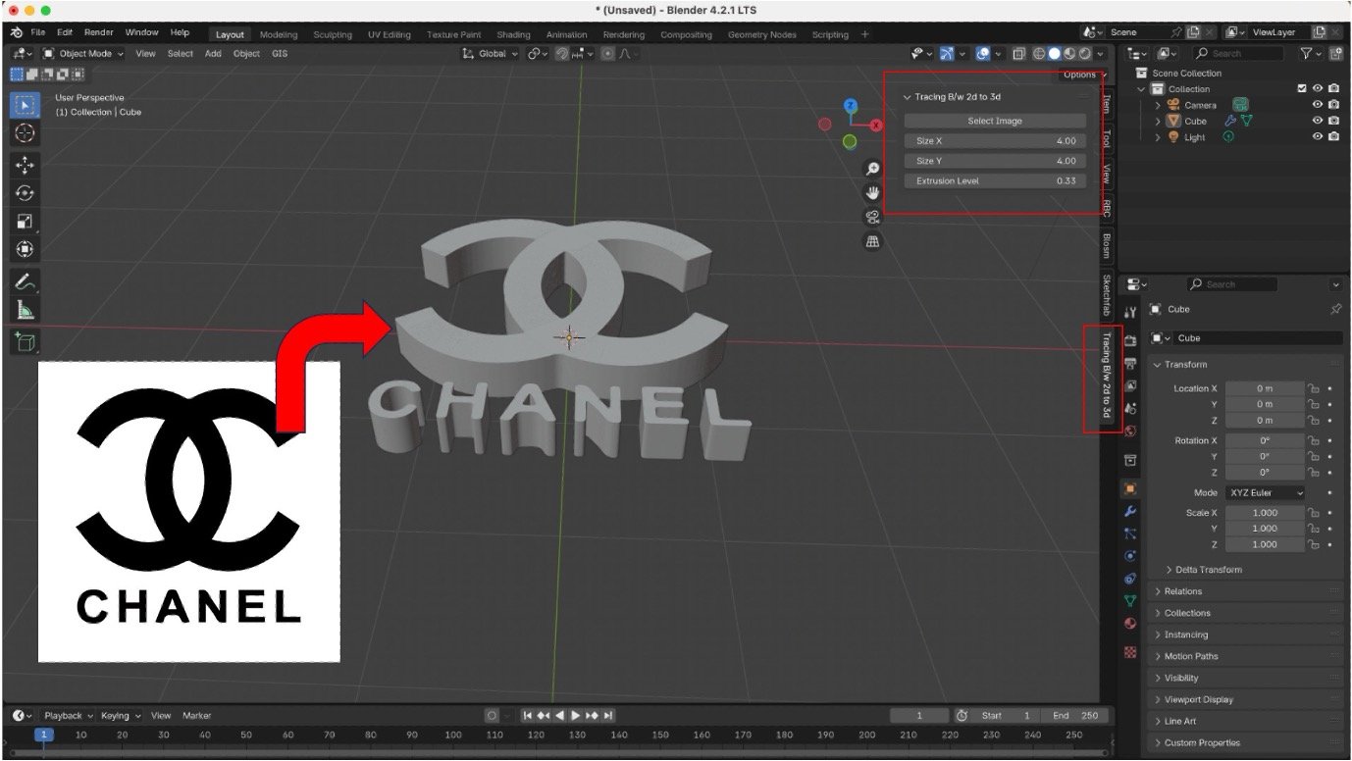The width and height of the screenshot is (1352, 761).
Task: Open the Render menu
Action: [98, 33]
